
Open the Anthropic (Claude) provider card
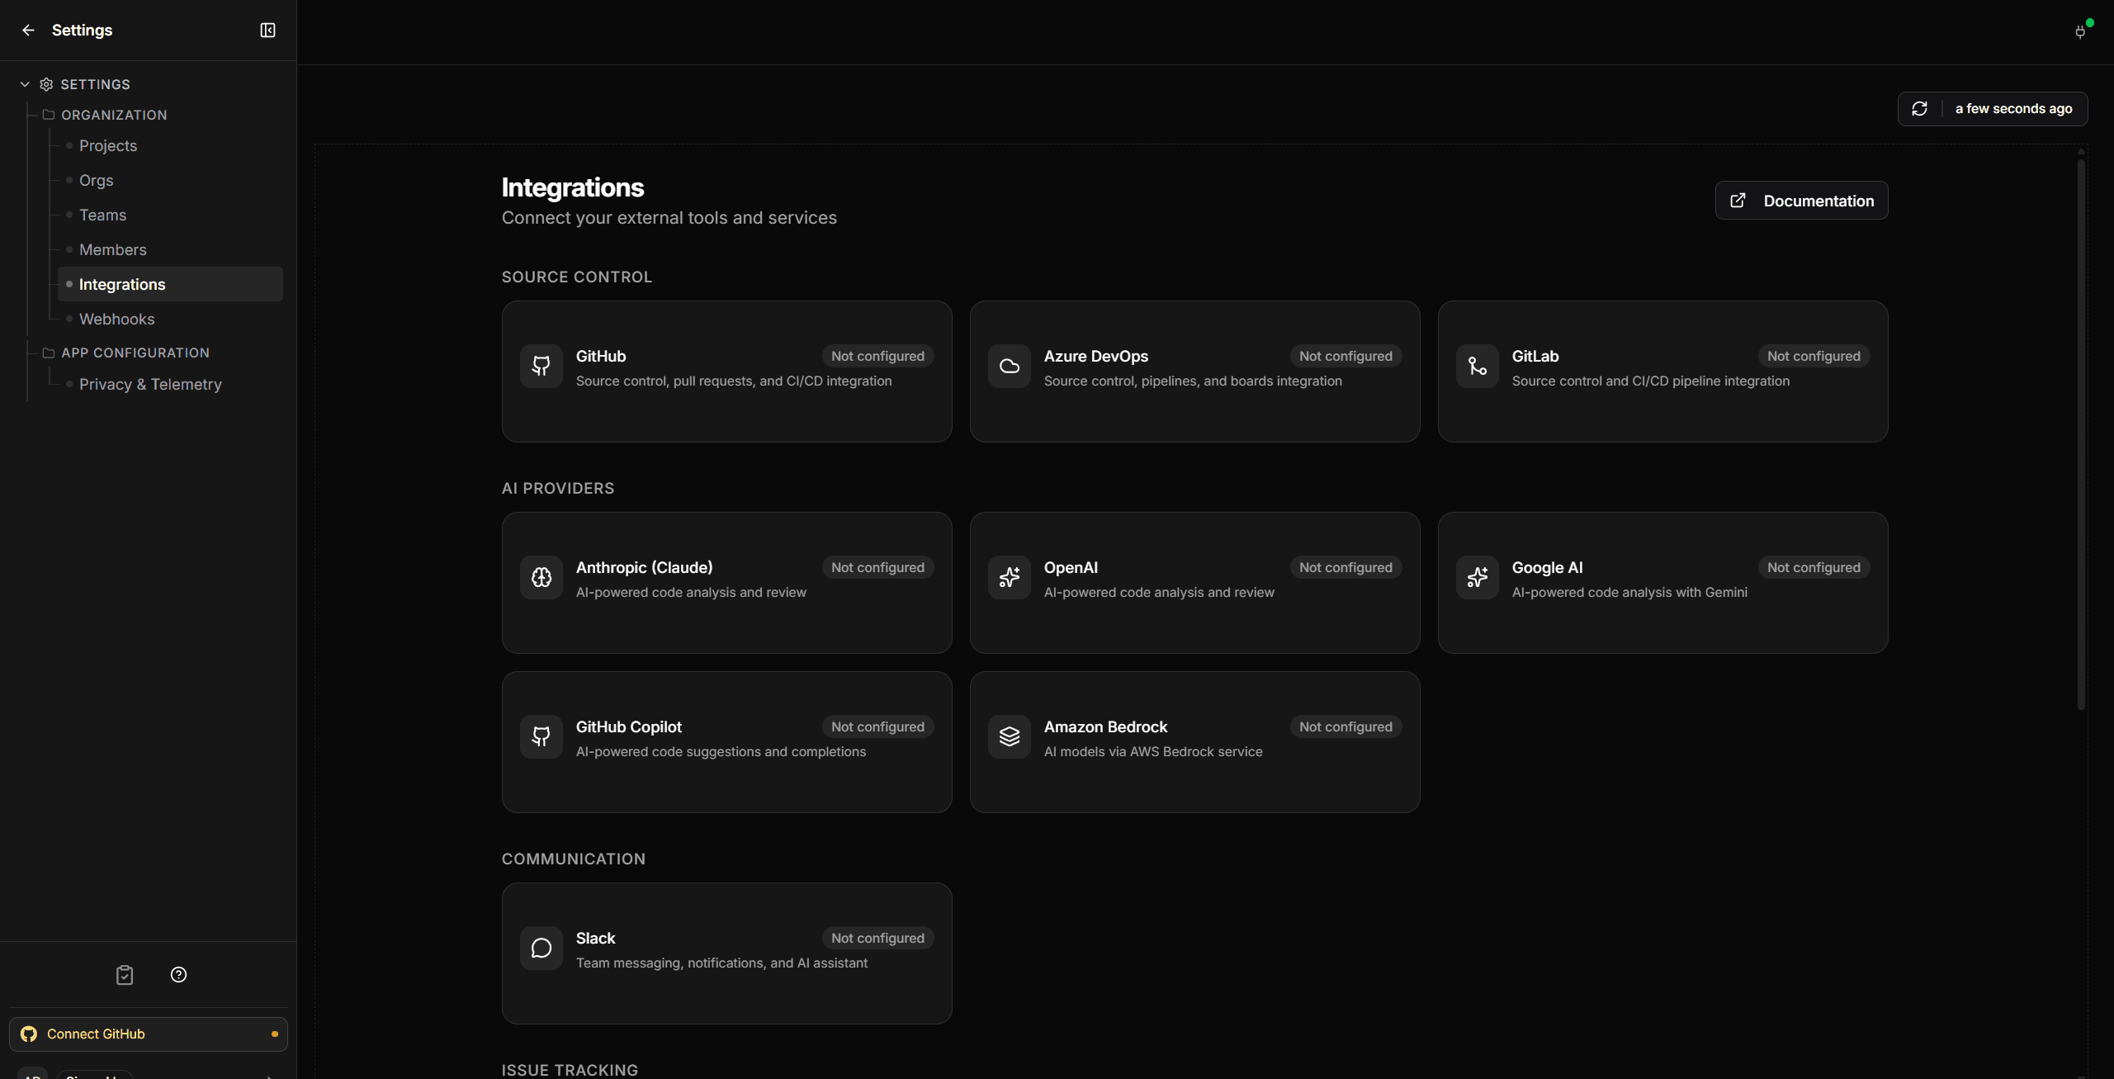click(x=726, y=583)
